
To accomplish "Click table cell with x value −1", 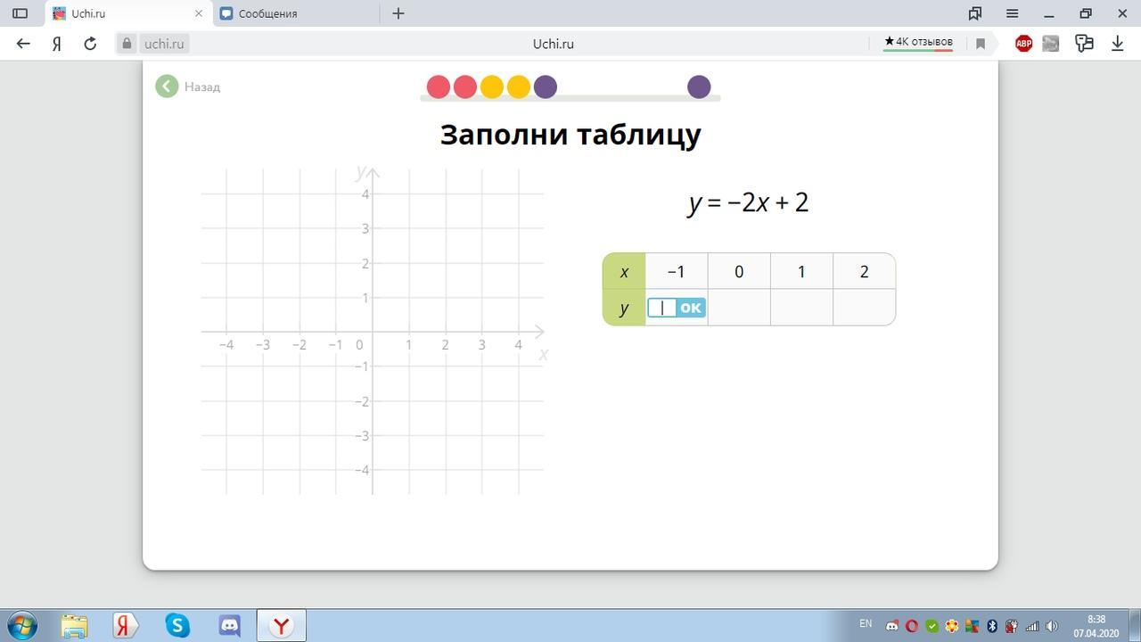I will tap(677, 271).
